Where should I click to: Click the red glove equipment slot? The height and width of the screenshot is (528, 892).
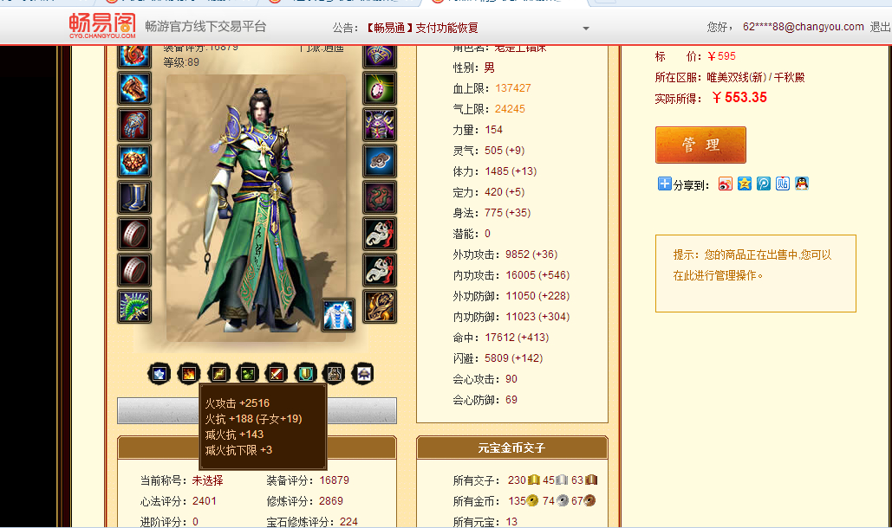134,125
